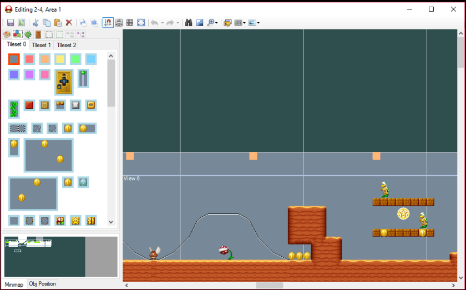Toggle the grid display button

coord(130,23)
